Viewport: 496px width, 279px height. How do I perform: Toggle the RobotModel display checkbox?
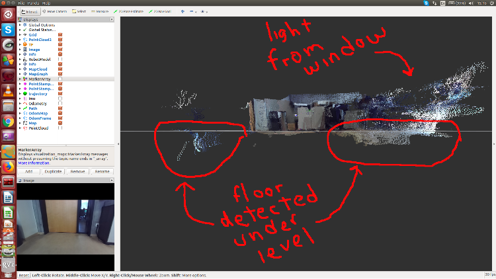click(x=60, y=59)
